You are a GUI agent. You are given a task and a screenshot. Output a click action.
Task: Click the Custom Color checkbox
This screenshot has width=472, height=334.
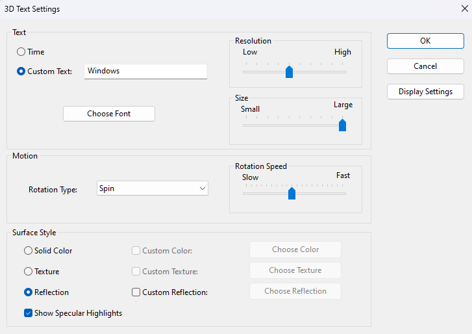tap(136, 251)
